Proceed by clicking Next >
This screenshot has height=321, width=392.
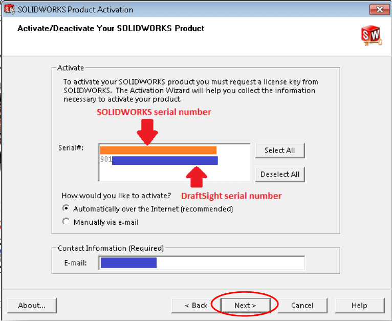click(x=245, y=306)
